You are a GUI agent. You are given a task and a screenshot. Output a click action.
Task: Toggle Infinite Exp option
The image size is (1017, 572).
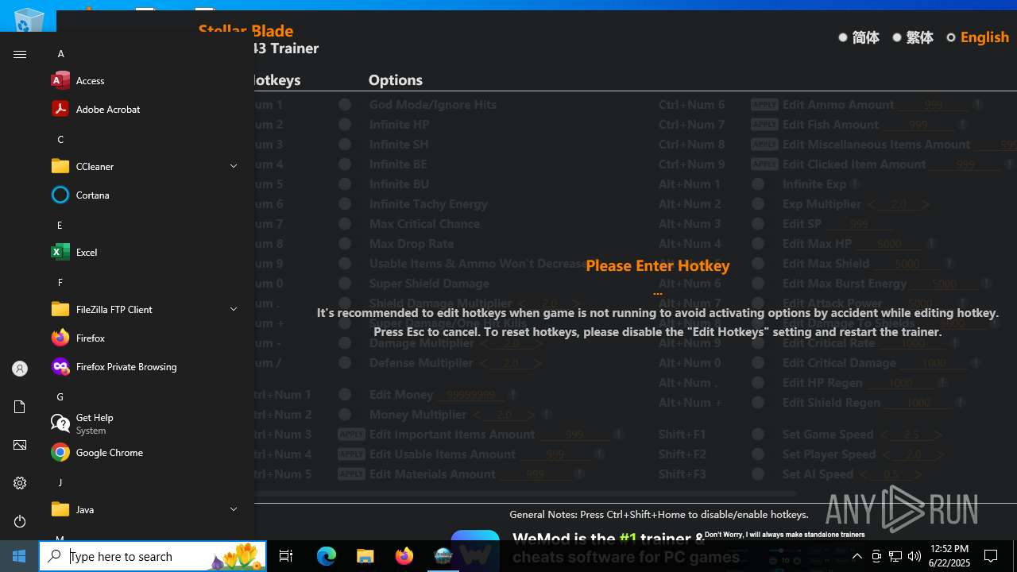pos(758,184)
